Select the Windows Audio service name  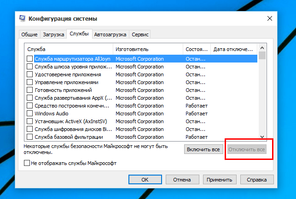coord(52,114)
